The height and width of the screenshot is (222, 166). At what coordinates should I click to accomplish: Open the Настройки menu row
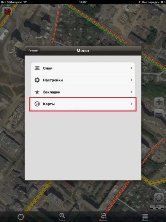[x=83, y=80]
